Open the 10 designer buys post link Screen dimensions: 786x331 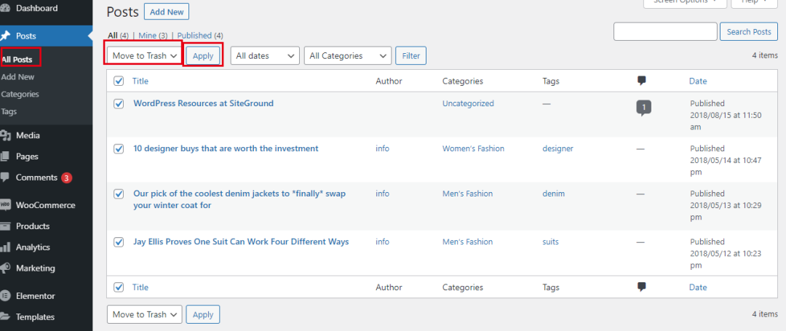coord(226,148)
